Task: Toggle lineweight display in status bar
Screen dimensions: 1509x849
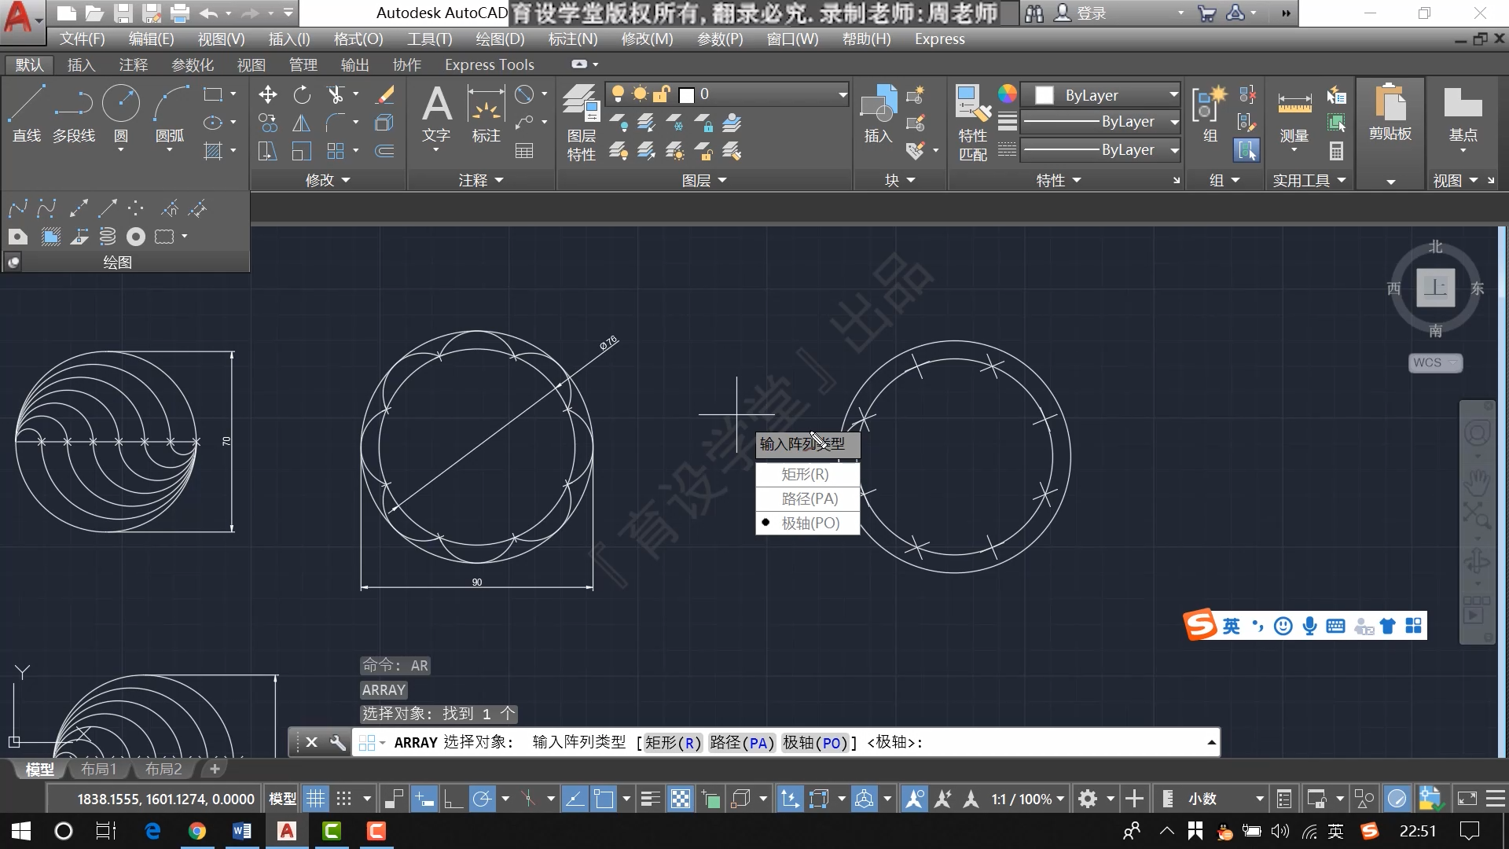Action: 650,799
